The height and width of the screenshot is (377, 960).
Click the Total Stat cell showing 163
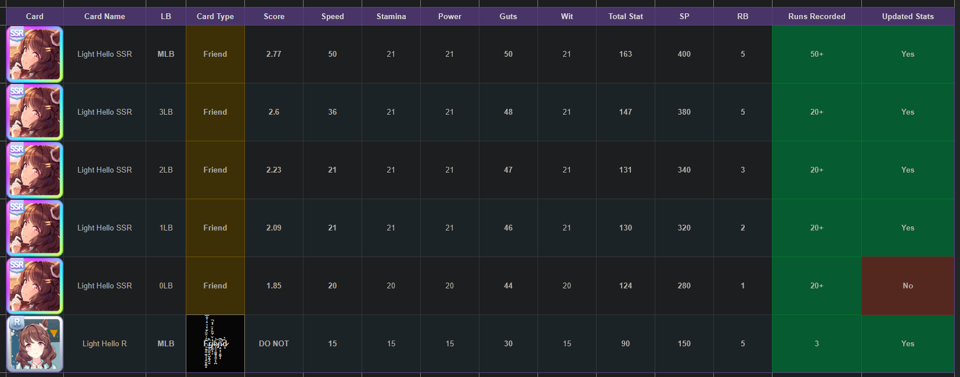[x=626, y=54]
